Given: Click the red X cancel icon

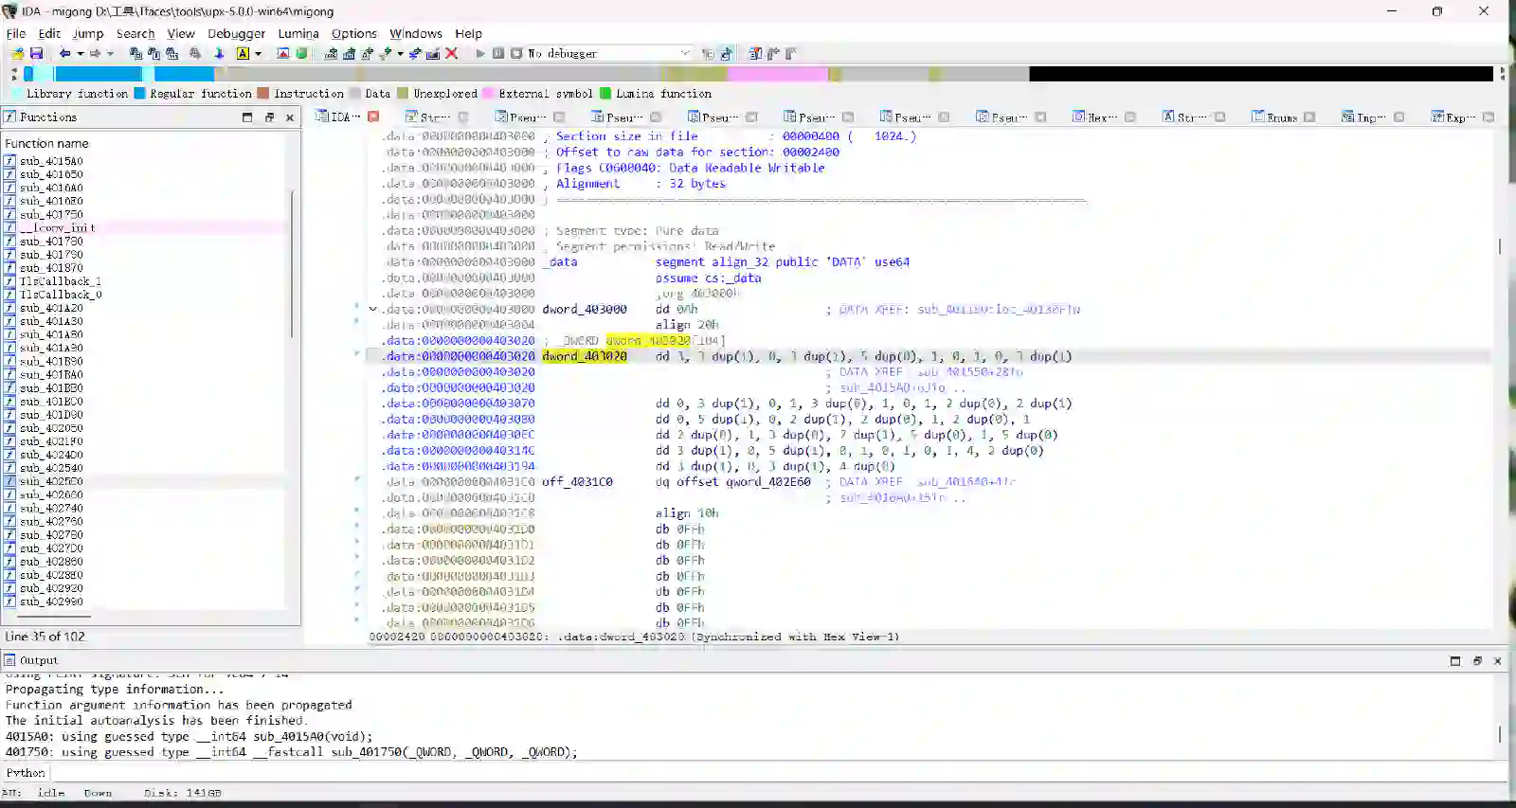Looking at the screenshot, I should tap(452, 54).
